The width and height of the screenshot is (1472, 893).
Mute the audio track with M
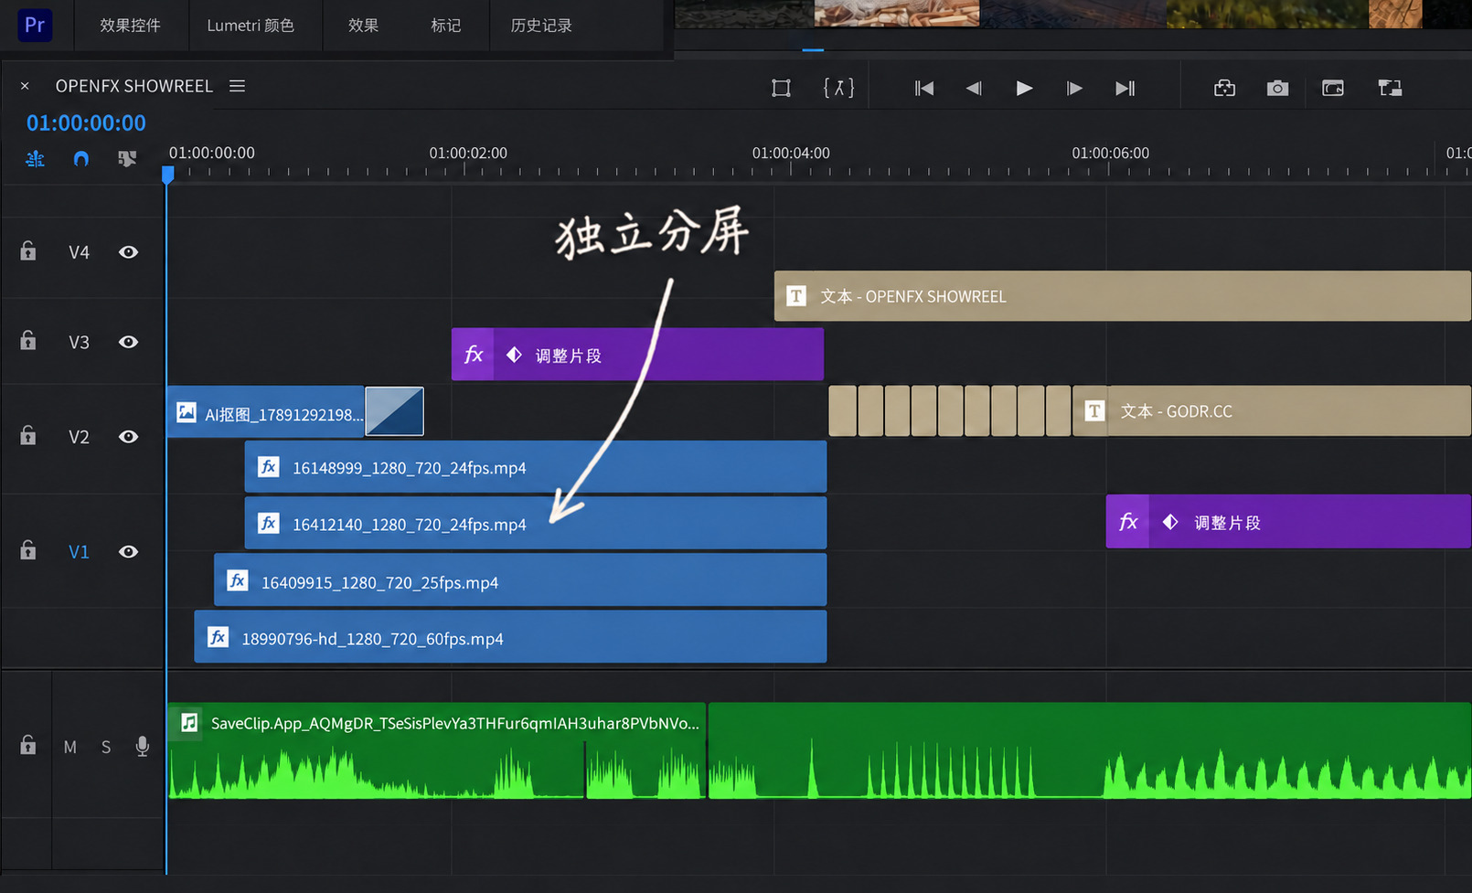[x=70, y=747]
